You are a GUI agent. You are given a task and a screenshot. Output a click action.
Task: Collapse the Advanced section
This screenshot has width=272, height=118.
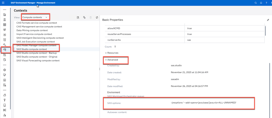pos(112,60)
